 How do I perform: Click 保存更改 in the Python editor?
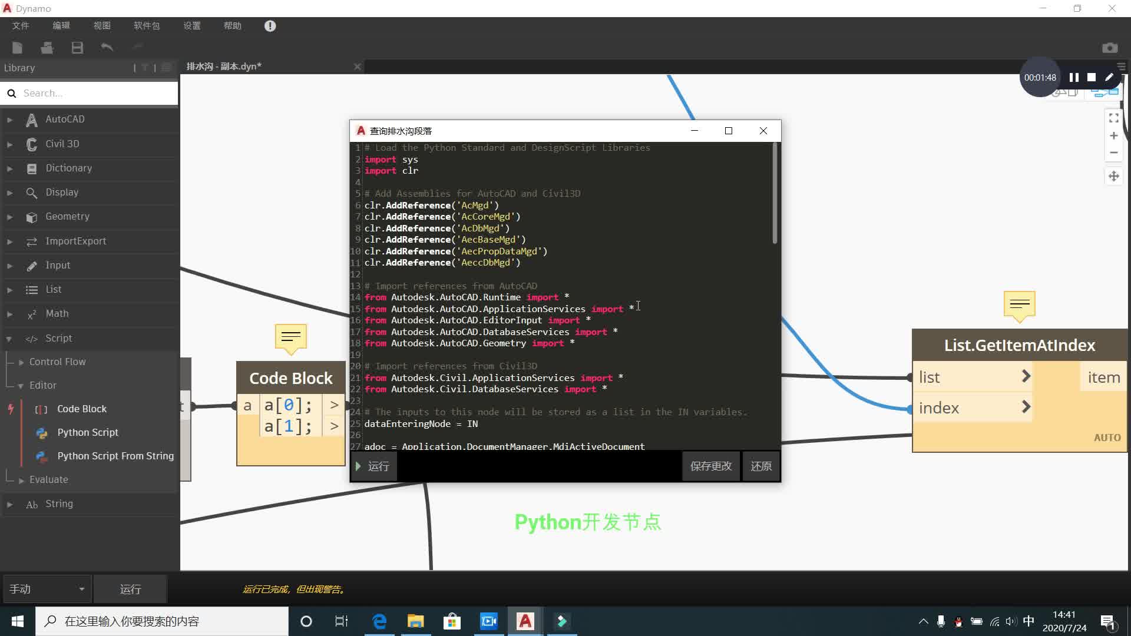[x=710, y=466]
